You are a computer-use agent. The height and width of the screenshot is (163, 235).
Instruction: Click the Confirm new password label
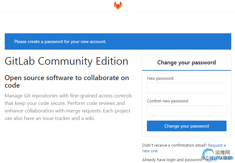167,101
